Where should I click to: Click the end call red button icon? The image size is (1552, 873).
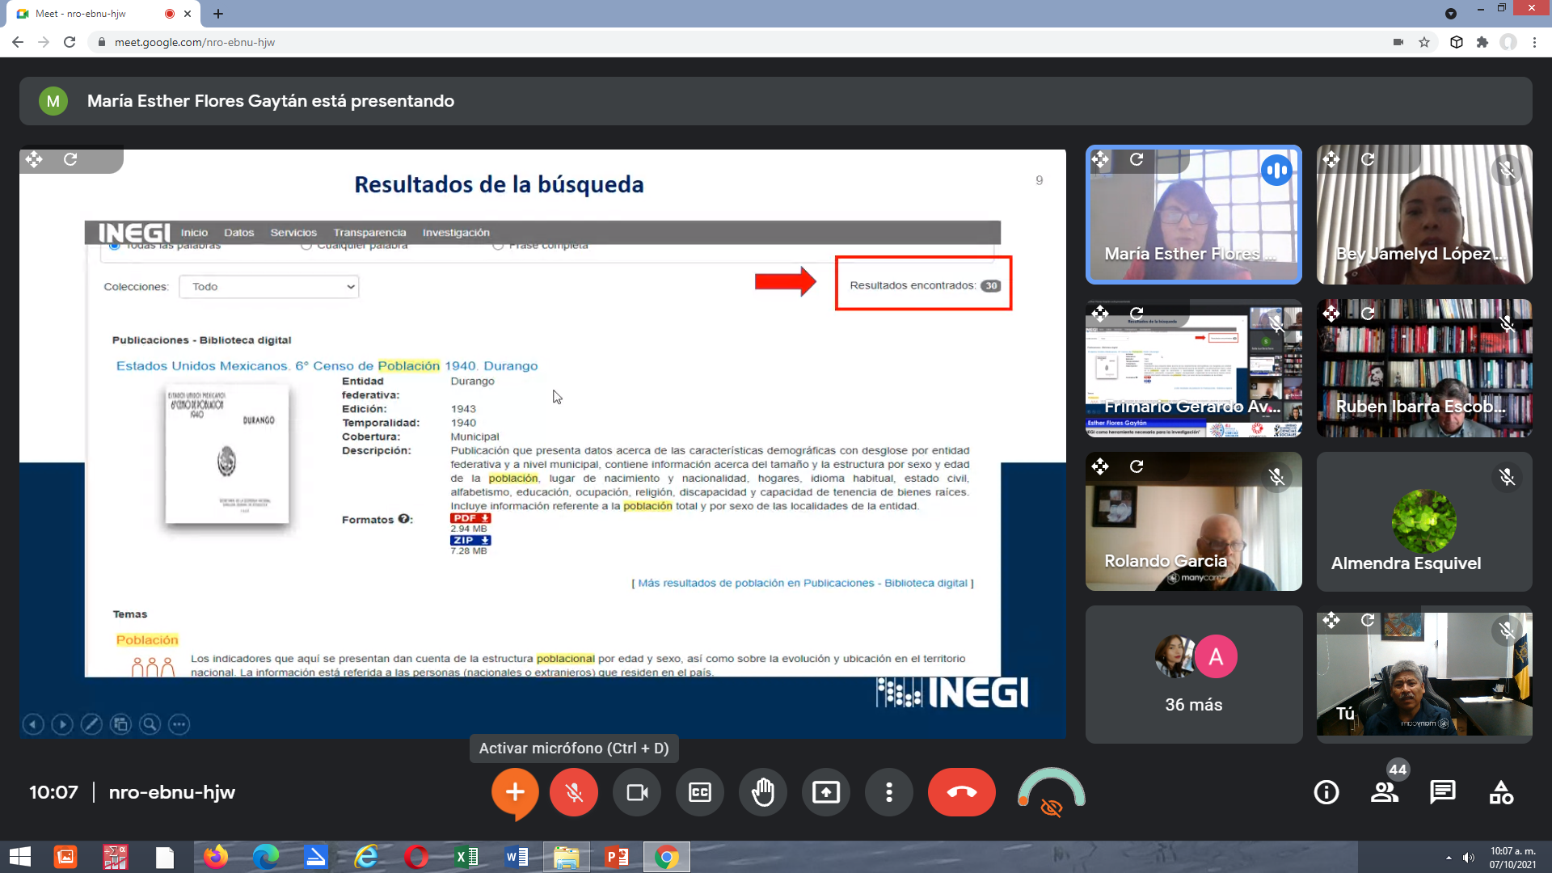click(961, 792)
